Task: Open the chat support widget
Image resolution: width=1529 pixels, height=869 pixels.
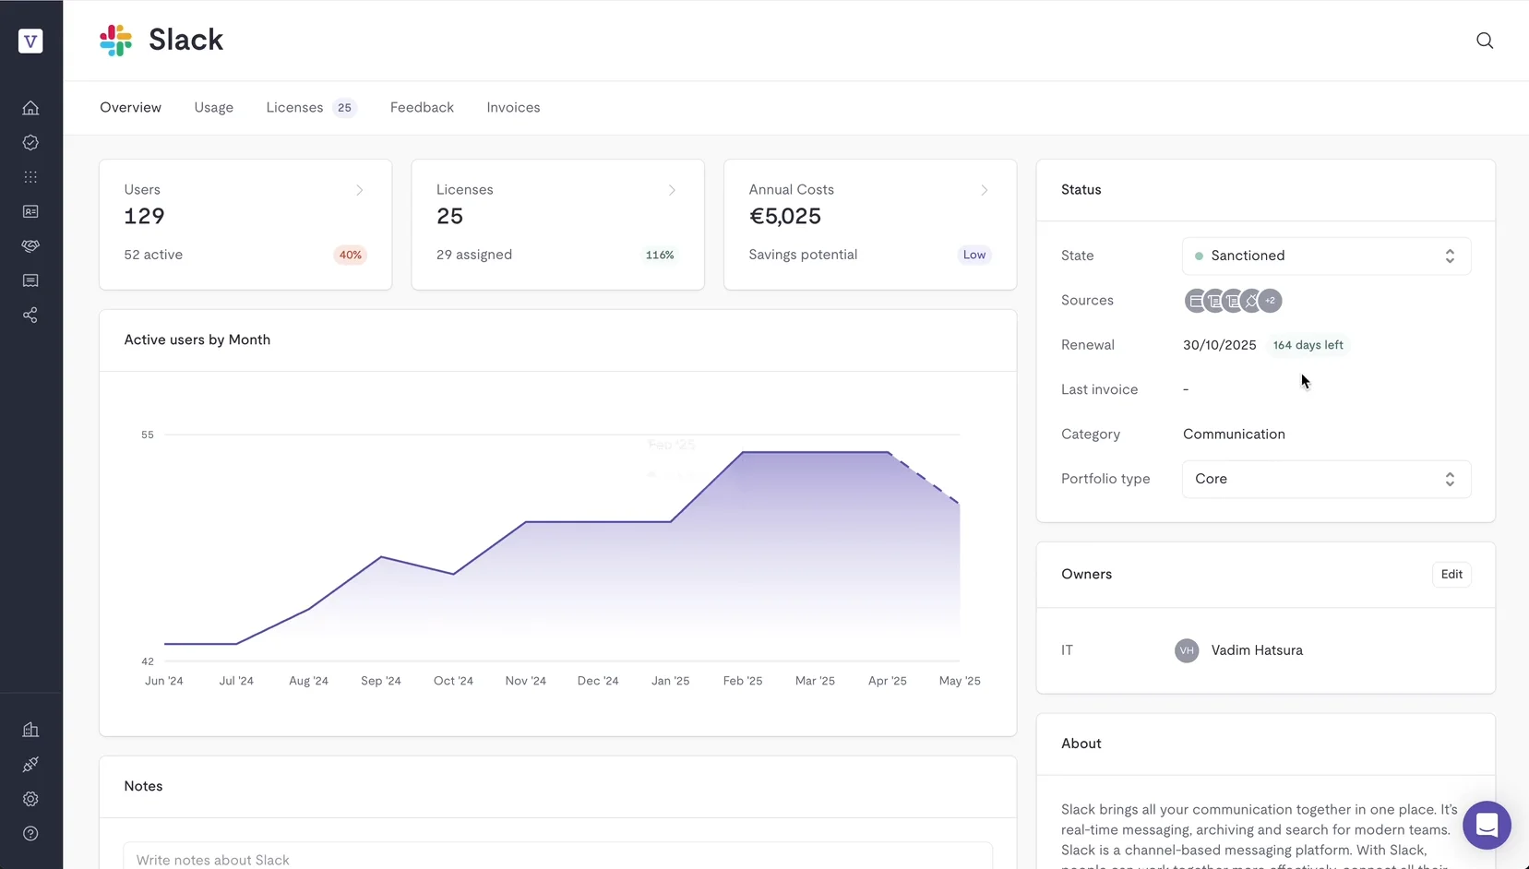Action: click(x=1487, y=825)
